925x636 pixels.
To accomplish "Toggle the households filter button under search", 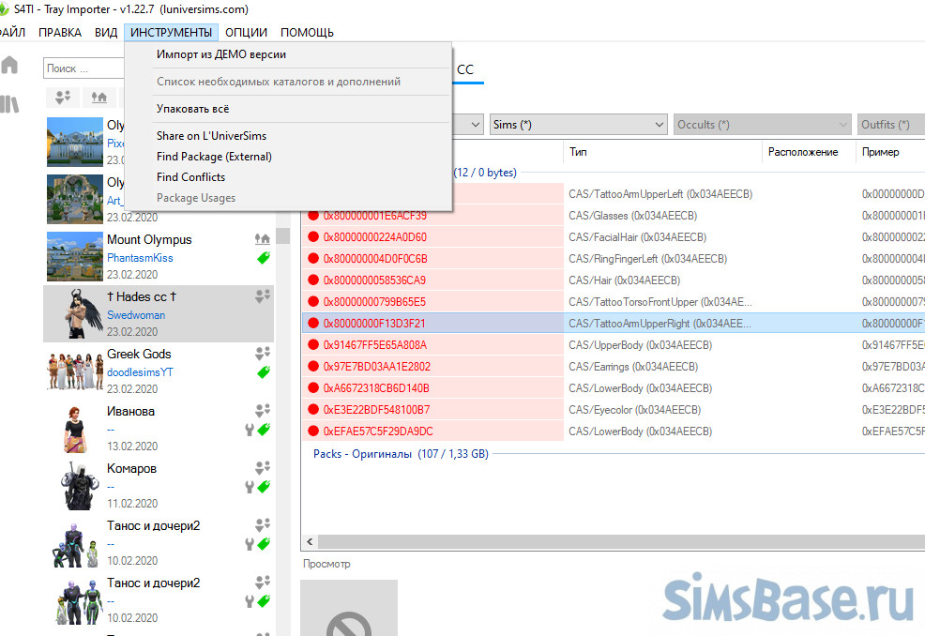I will pos(63,97).
